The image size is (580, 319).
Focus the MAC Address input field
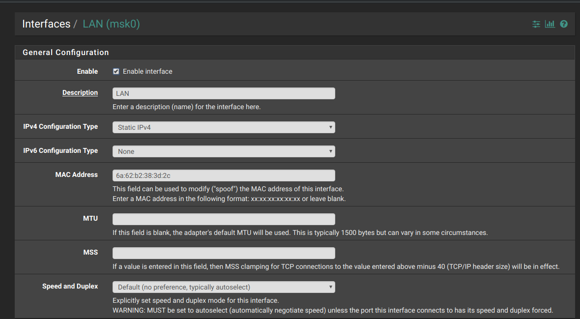coord(224,175)
